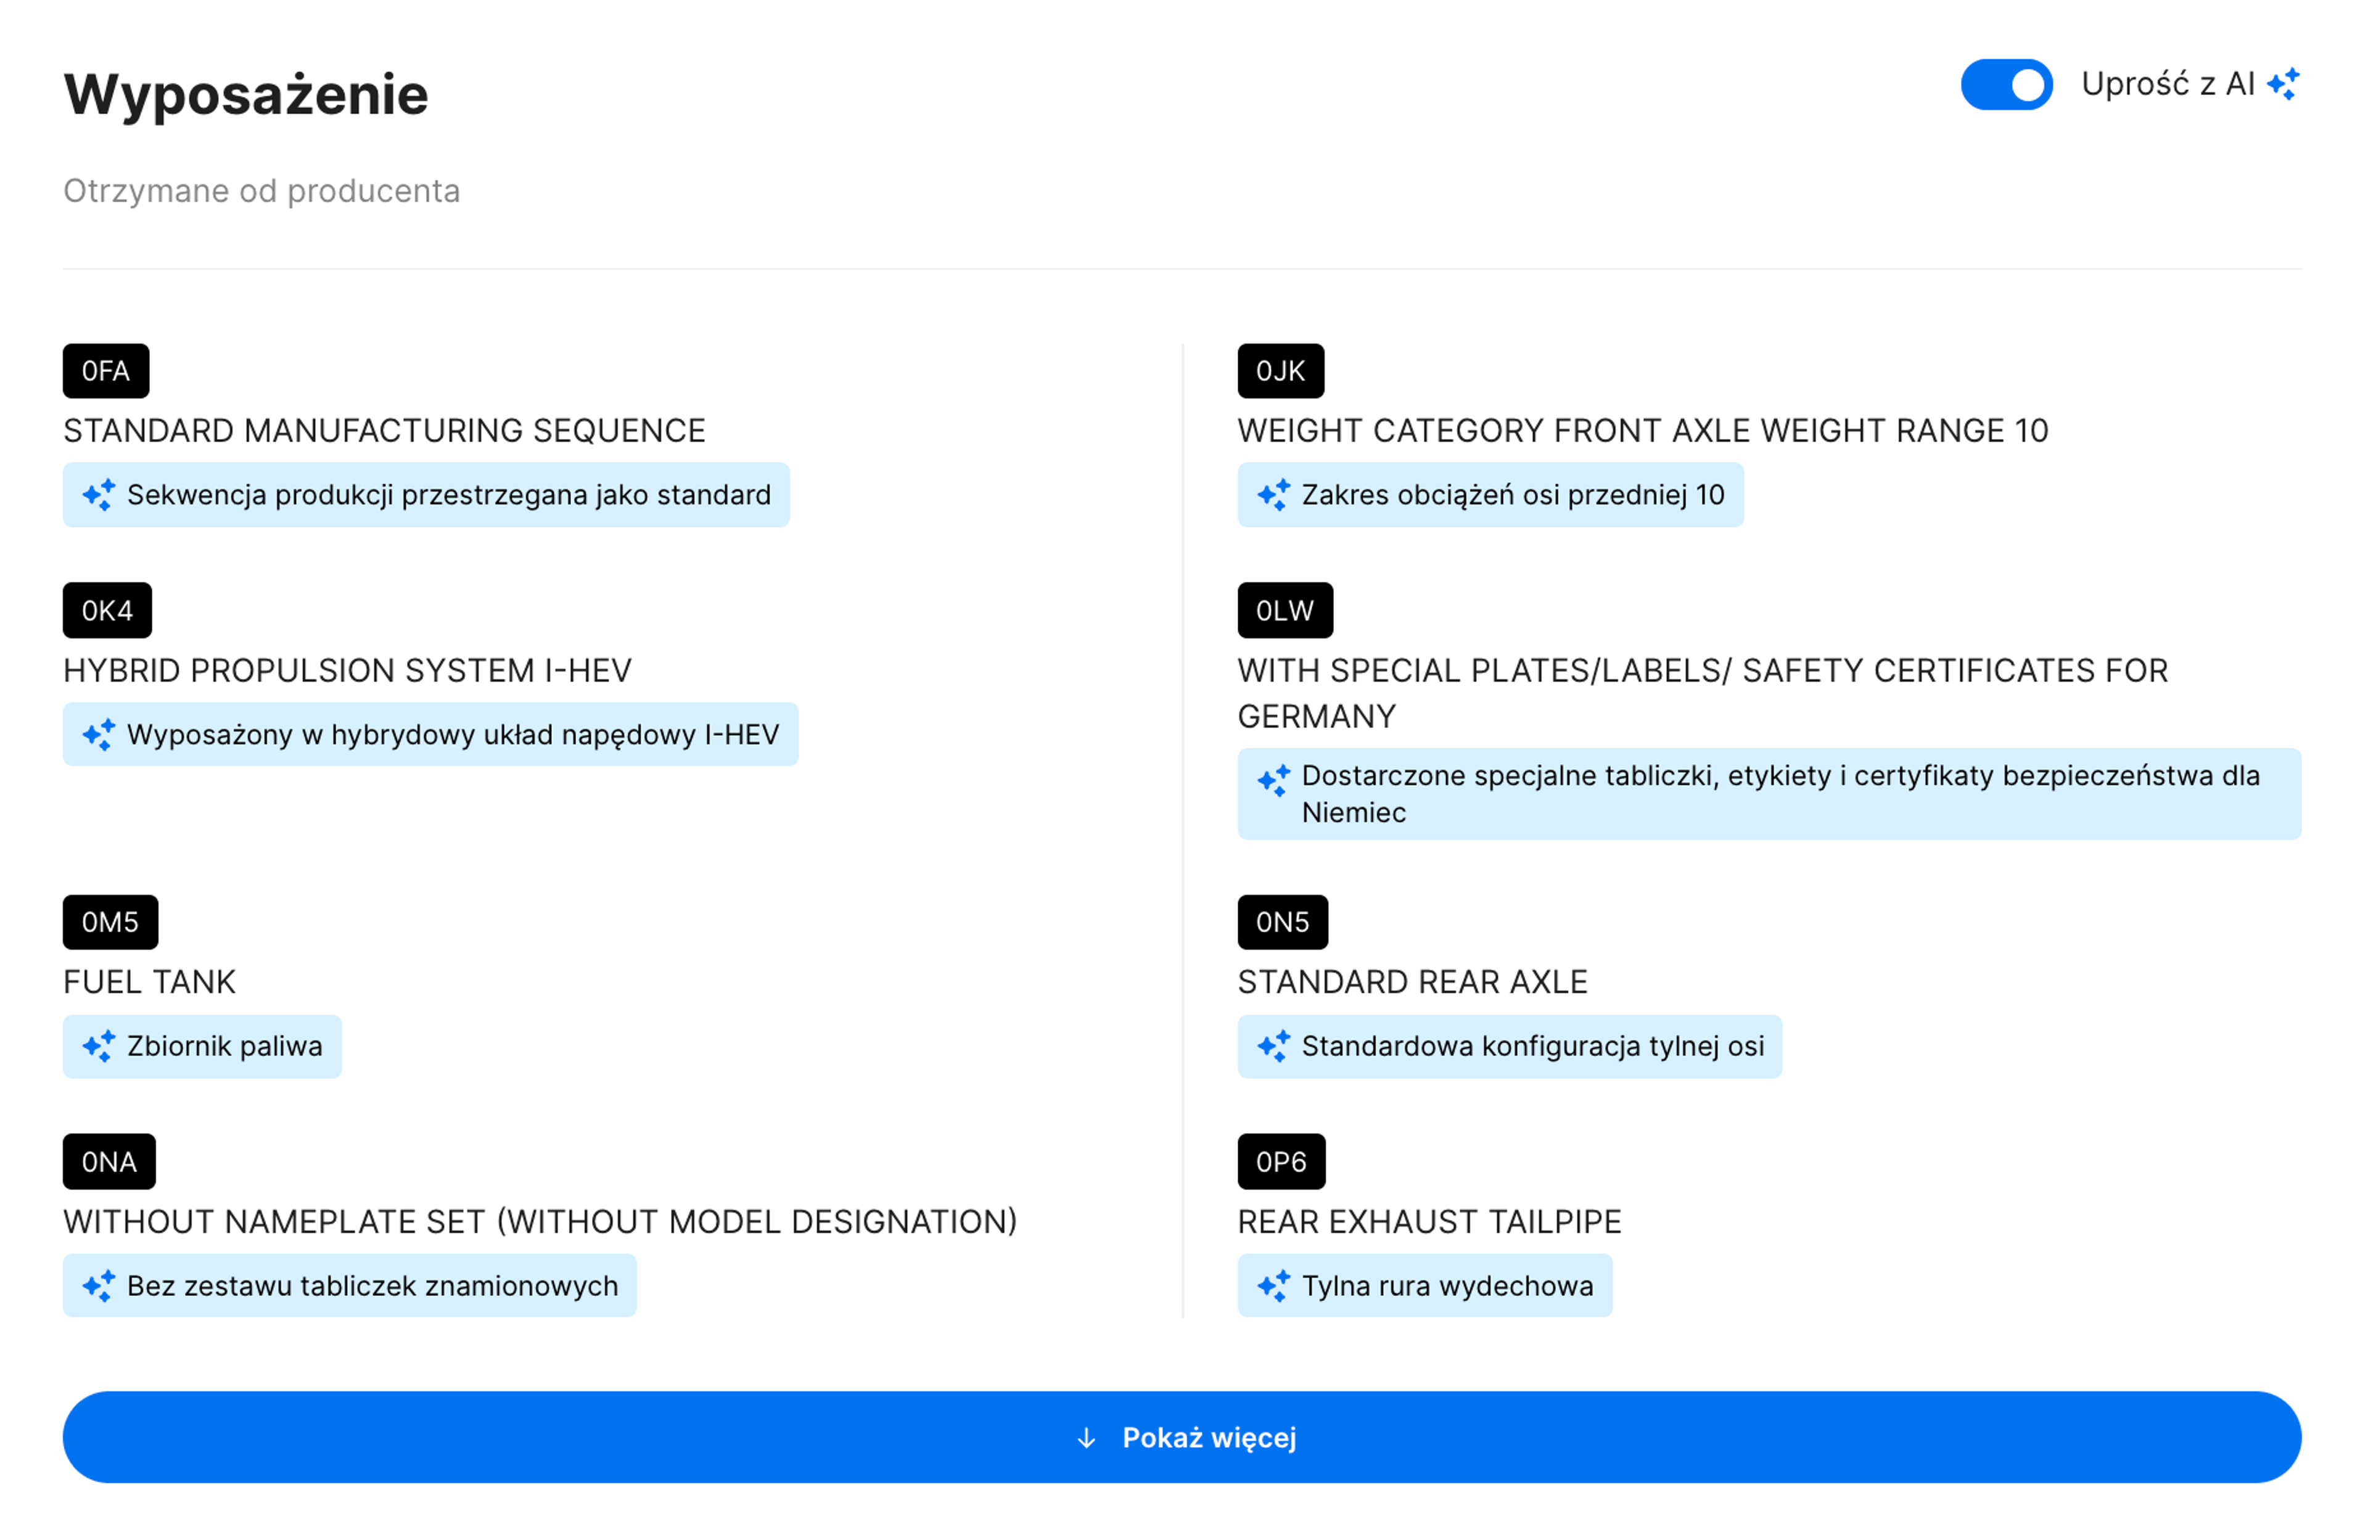The image size is (2368, 1521).
Task: Click the 0LW code badge
Action: coord(1284,611)
